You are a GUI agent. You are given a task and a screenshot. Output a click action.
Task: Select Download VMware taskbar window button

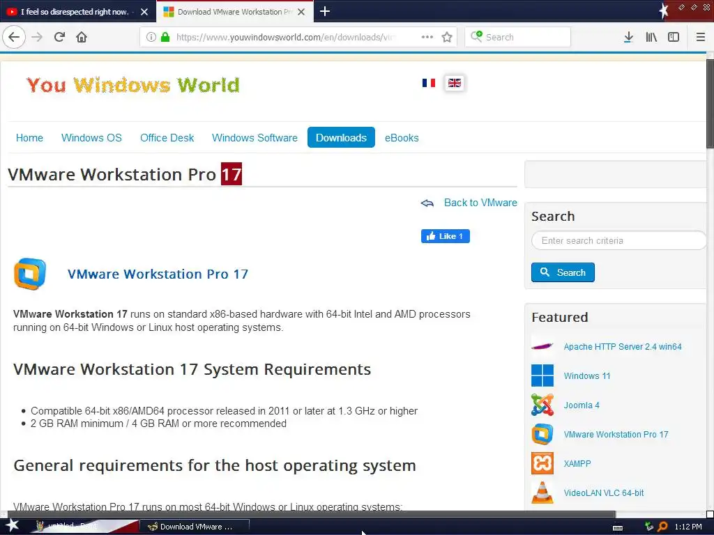coord(195,527)
